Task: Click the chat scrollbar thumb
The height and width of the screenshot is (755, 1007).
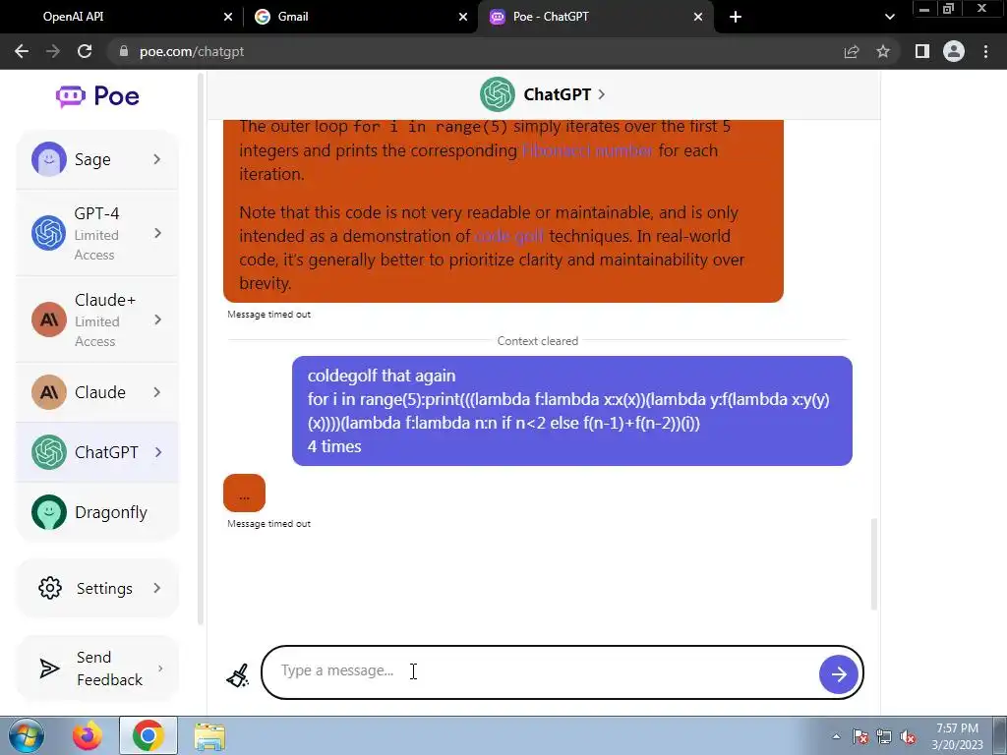Action: tap(873, 563)
